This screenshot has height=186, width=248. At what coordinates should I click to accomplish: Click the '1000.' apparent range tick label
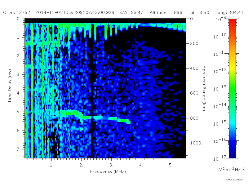196,143
